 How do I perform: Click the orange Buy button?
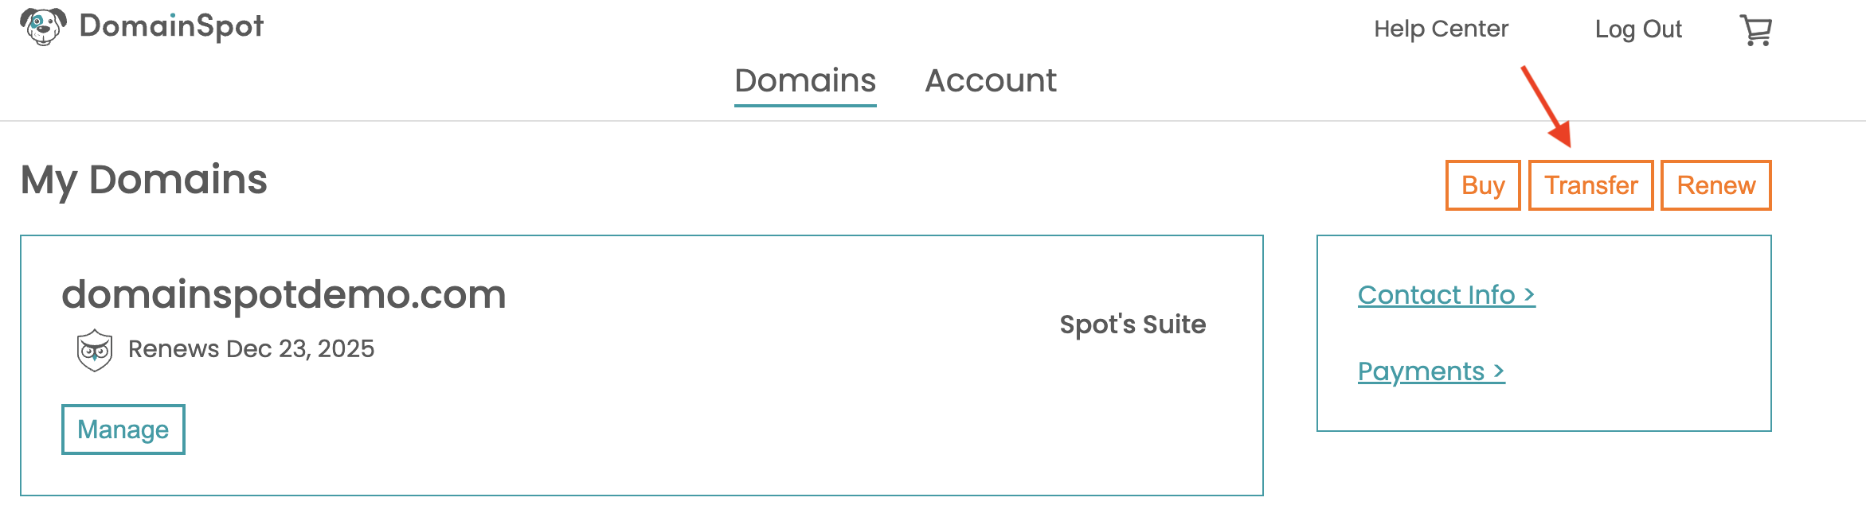[1483, 185]
